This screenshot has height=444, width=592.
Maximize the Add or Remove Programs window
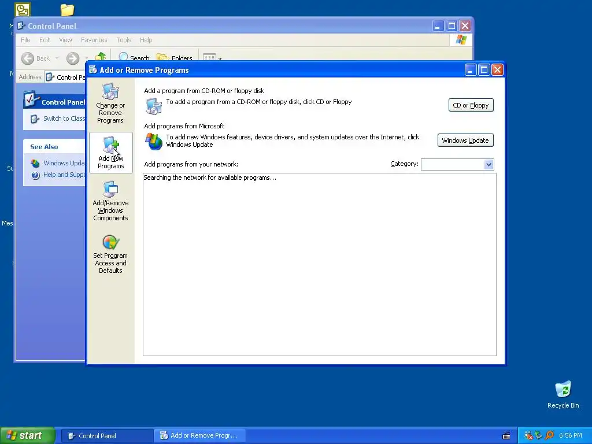click(484, 70)
